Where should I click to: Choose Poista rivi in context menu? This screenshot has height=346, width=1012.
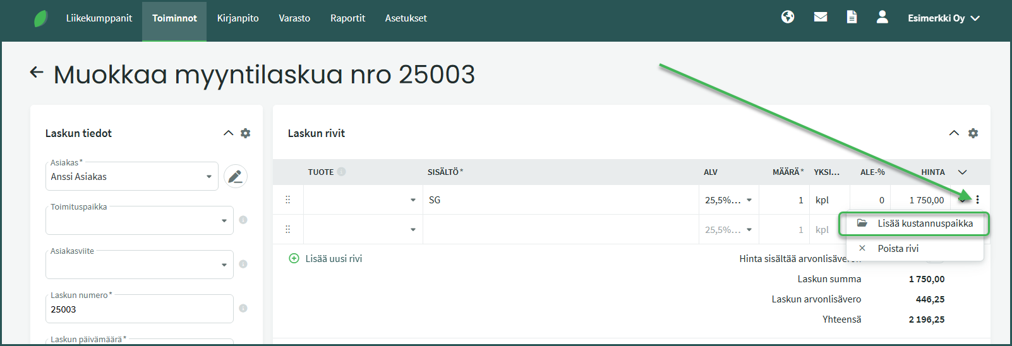[898, 249]
